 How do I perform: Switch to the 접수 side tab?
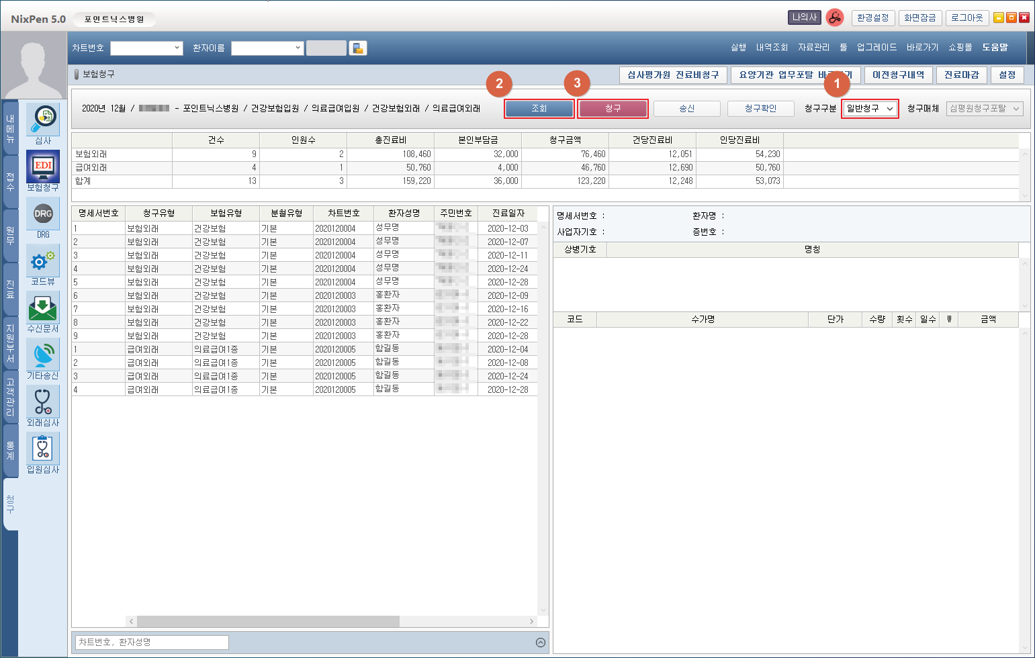[x=10, y=181]
